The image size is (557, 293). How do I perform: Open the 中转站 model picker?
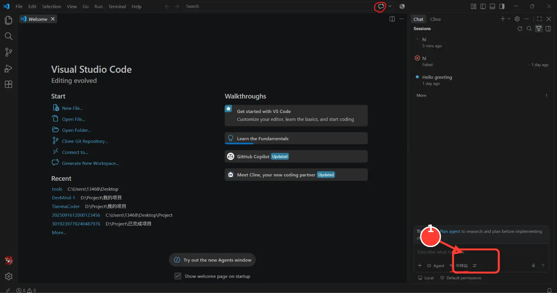click(459, 265)
